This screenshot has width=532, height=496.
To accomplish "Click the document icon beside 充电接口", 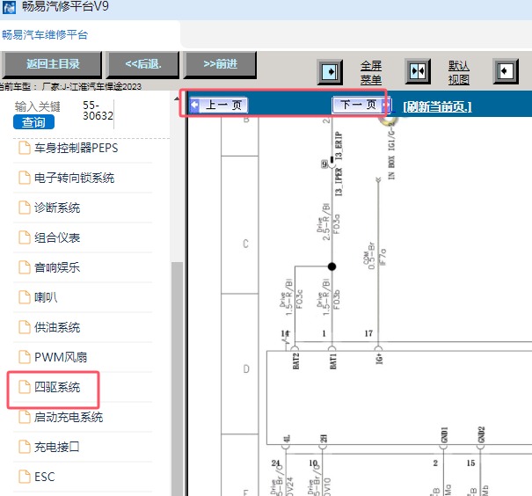I will 25,447.
